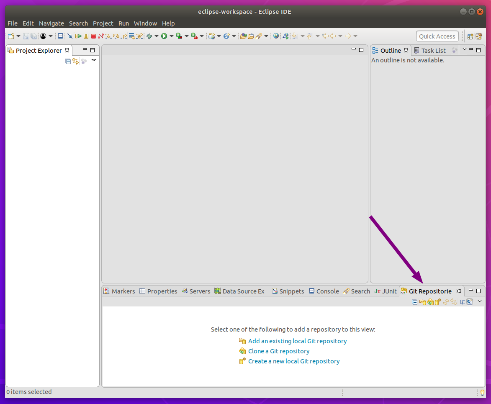Click the Last Edit Location arrow icon
This screenshot has width=491, height=404.
point(325,36)
